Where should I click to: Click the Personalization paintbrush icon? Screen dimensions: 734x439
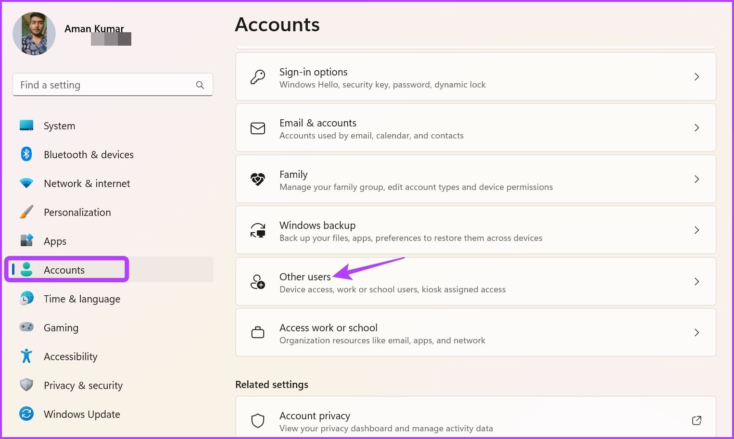click(26, 212)
